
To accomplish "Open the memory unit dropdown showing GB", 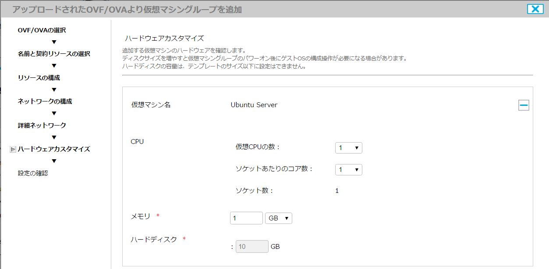I will click(278, 218).
